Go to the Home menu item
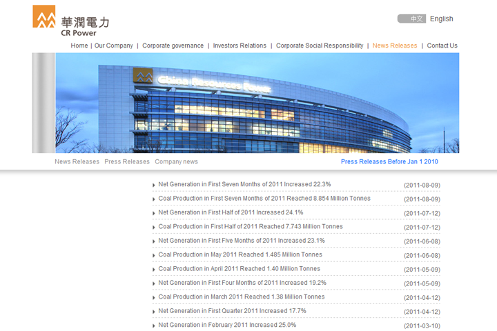The height and width of the screenshot is (331, 497). [x=79, y=46]
